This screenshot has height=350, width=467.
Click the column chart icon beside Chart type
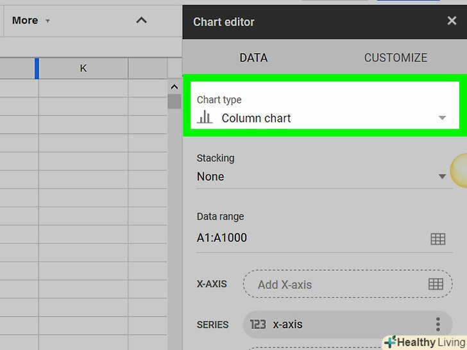205,117
